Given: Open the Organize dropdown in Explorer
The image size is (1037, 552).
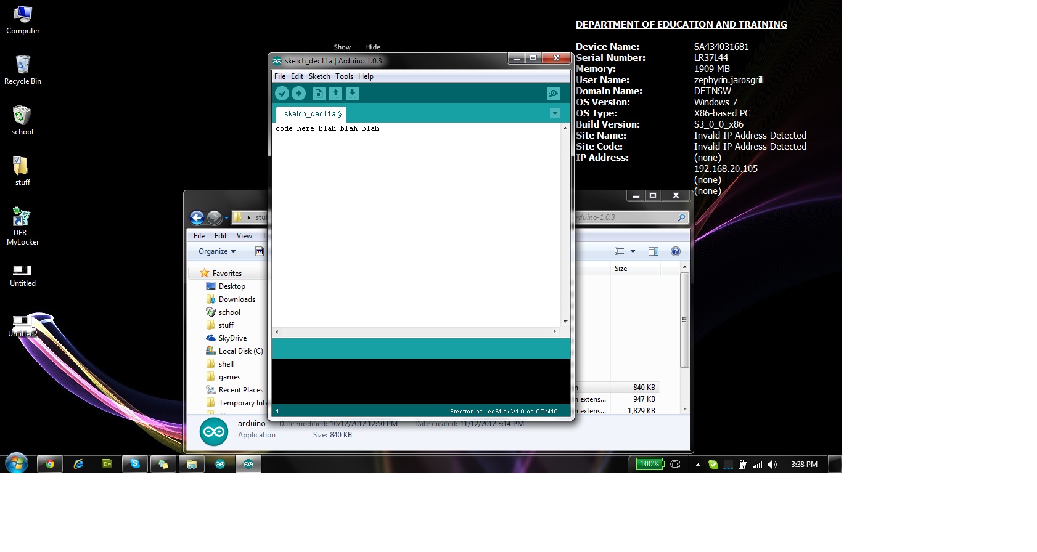Looking at the screenshot, I should coord(217,251).
